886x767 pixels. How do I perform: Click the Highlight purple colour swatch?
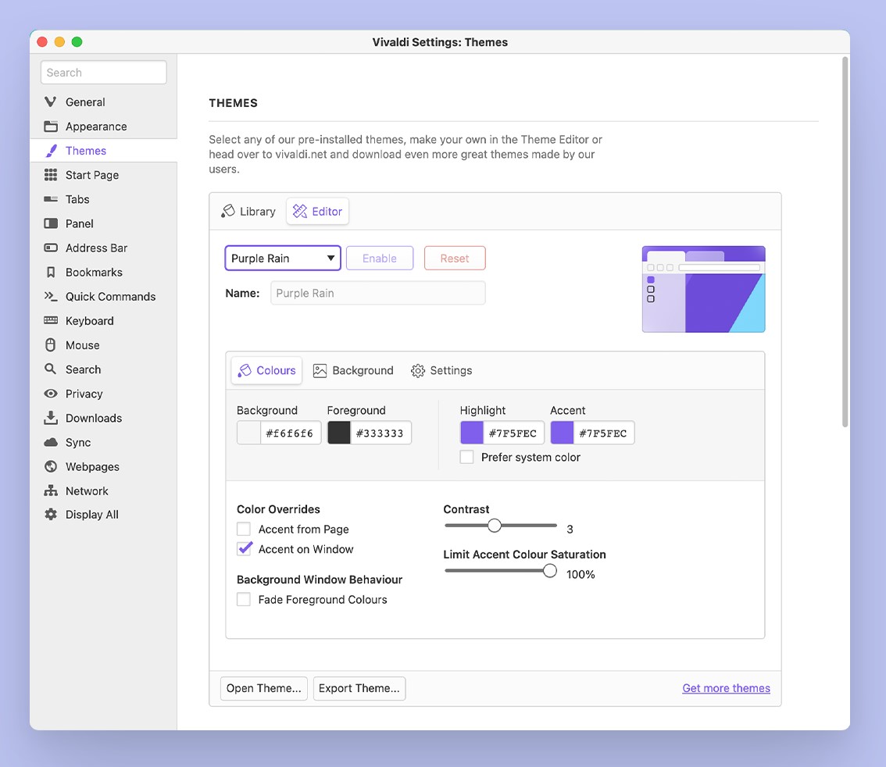(x=472, y=433)
